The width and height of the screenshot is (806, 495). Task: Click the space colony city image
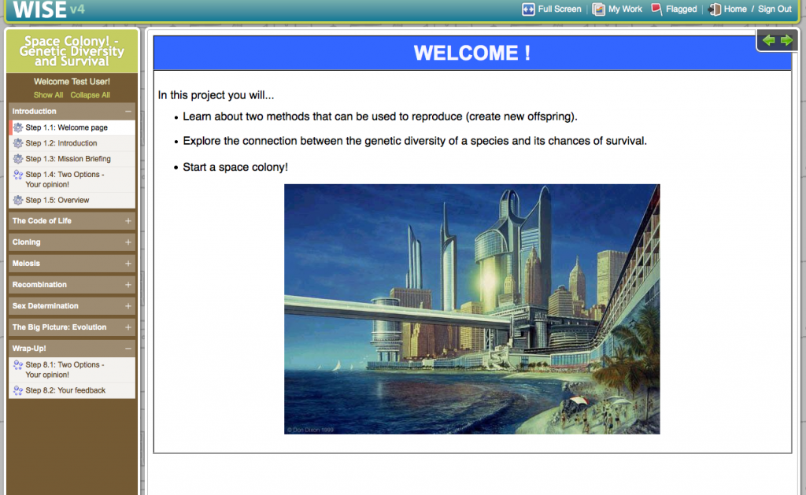[472, 309]
